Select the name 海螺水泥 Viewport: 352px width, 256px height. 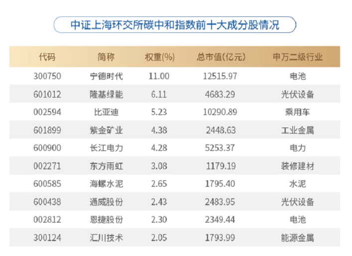[106, 184]
